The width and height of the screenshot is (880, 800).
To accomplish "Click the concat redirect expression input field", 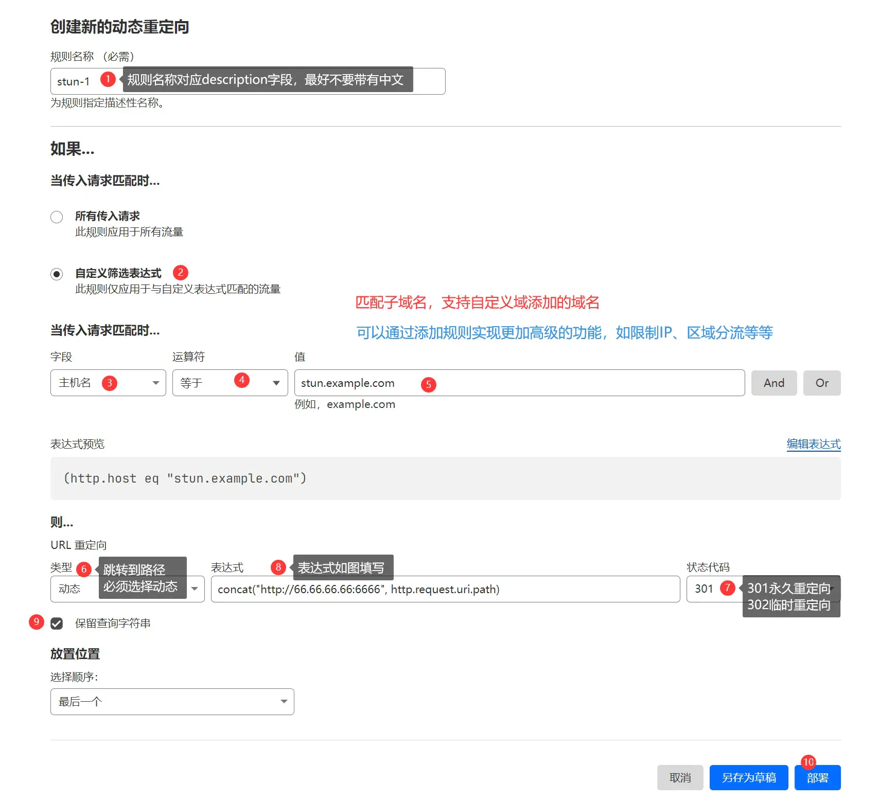I will coord(445,589).
